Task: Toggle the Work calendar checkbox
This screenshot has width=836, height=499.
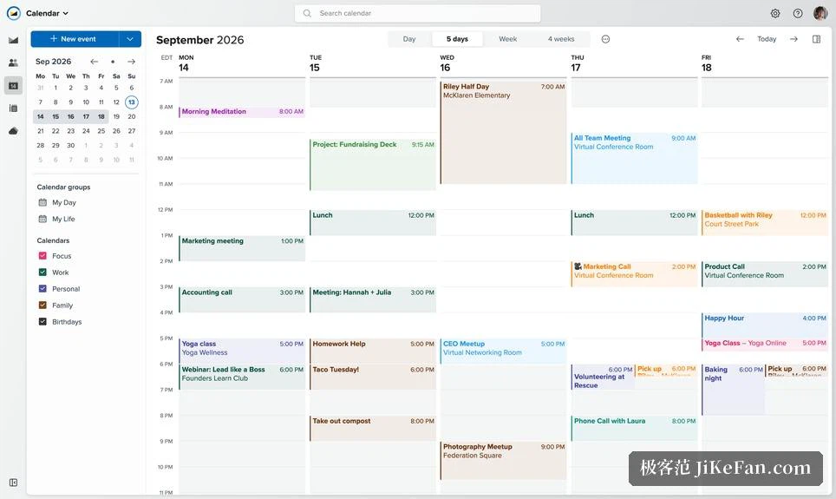Action: pyautogui.click(x=42, y=272)
